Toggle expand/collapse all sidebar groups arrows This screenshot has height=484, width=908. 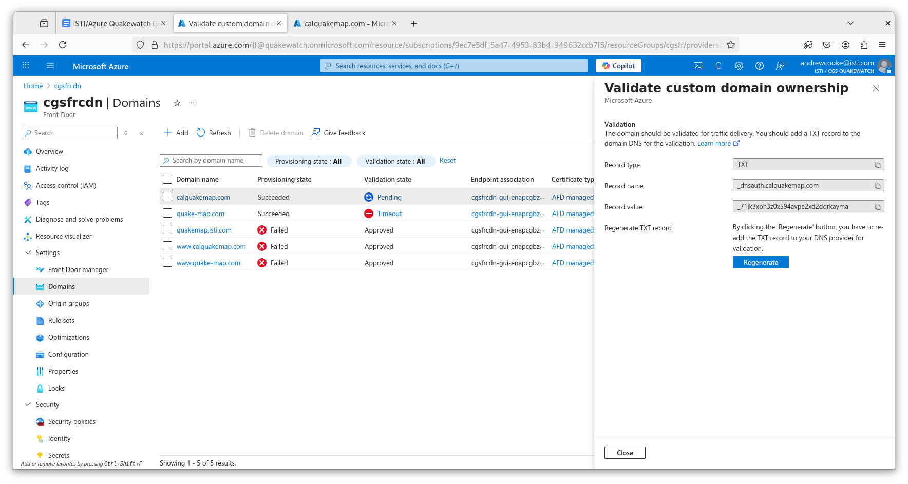click(126, 133)
